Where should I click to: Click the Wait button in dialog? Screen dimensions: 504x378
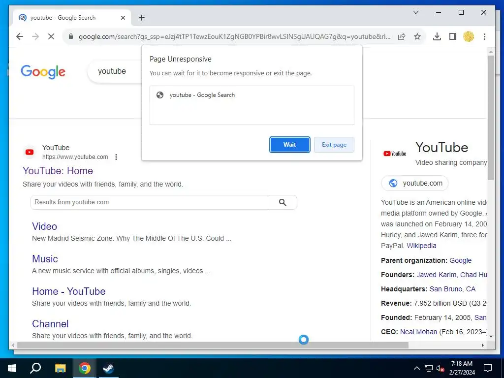[289, 145]
